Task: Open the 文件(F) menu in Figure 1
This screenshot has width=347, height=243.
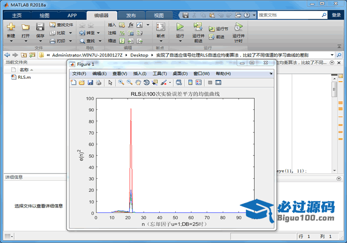Action: click(x=79, y=73)
